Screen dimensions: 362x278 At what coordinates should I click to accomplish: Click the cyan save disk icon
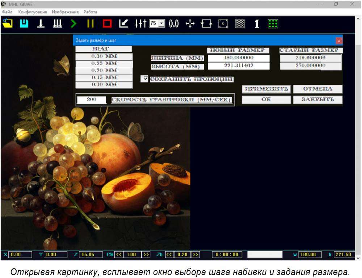click(x=24, y=24)
